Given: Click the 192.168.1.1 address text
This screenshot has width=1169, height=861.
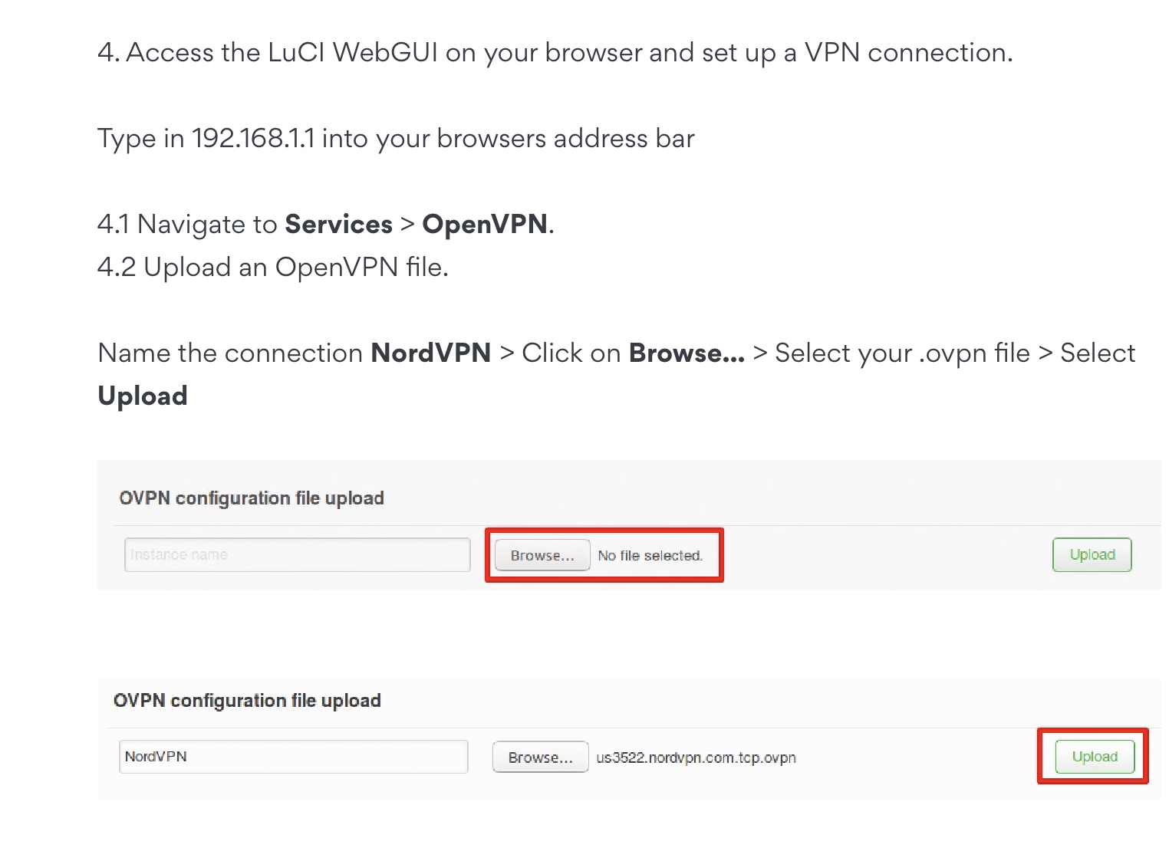Looking at the screenshot, I should tap(253, 138).
